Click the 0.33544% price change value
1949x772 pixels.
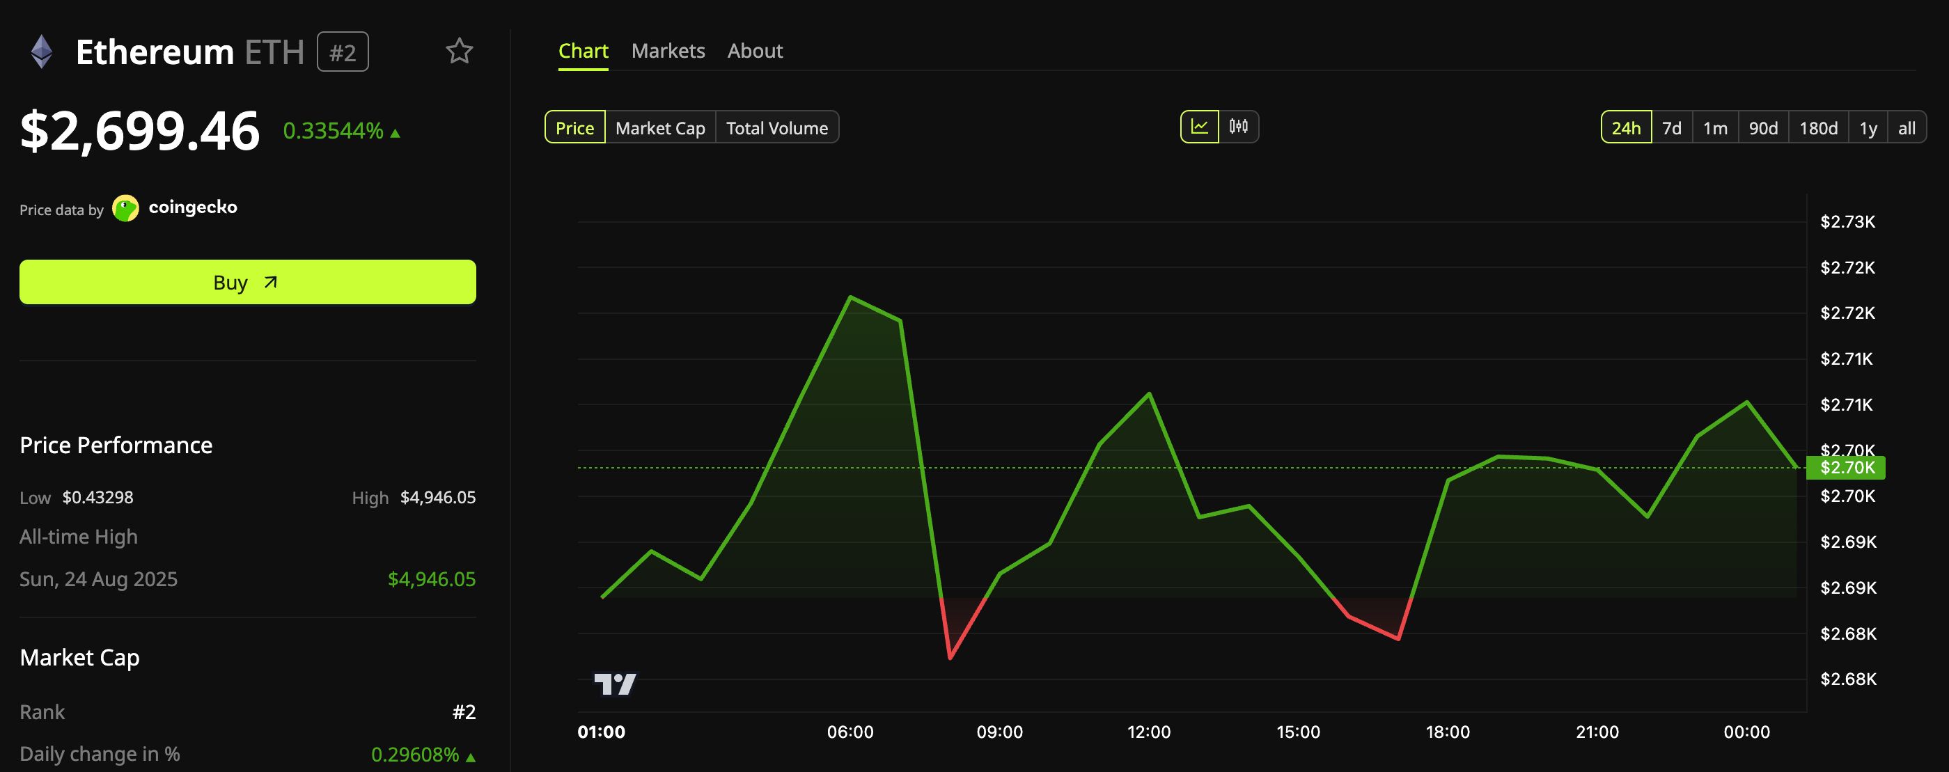pos(334,131)
